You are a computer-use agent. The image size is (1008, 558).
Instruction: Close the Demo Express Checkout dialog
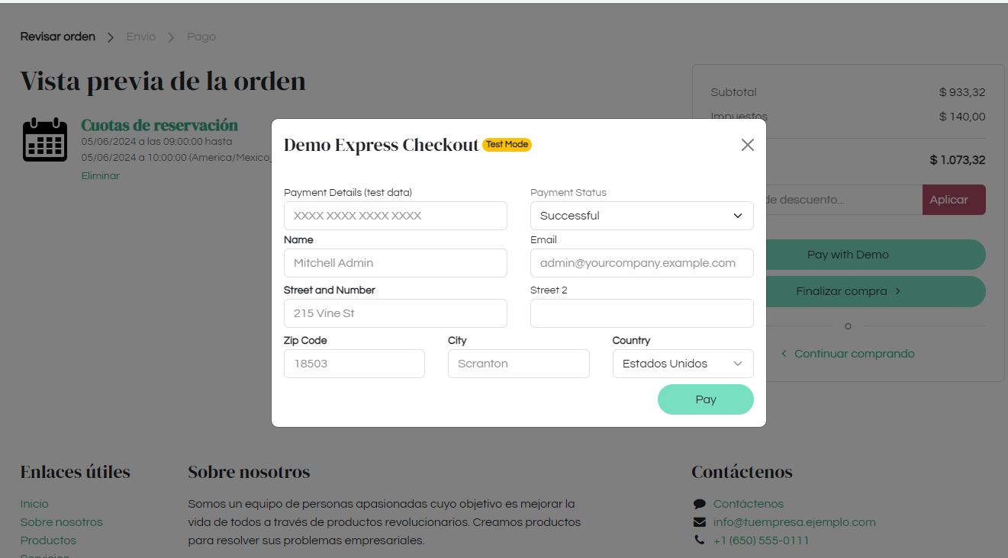click(747, 145)
